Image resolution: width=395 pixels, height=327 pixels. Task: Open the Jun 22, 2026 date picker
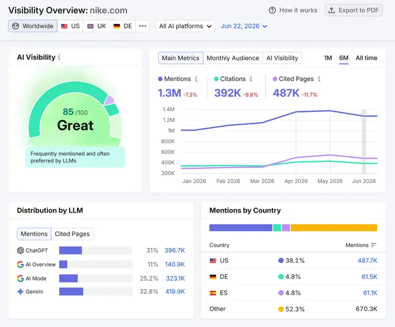tap(244, 26)
